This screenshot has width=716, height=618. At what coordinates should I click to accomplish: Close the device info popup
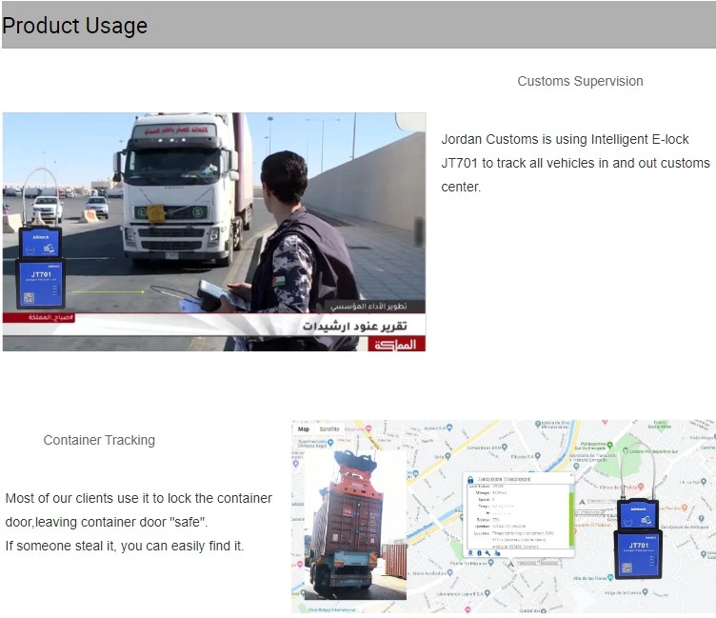pyautogui.click(x=571, y=475)
